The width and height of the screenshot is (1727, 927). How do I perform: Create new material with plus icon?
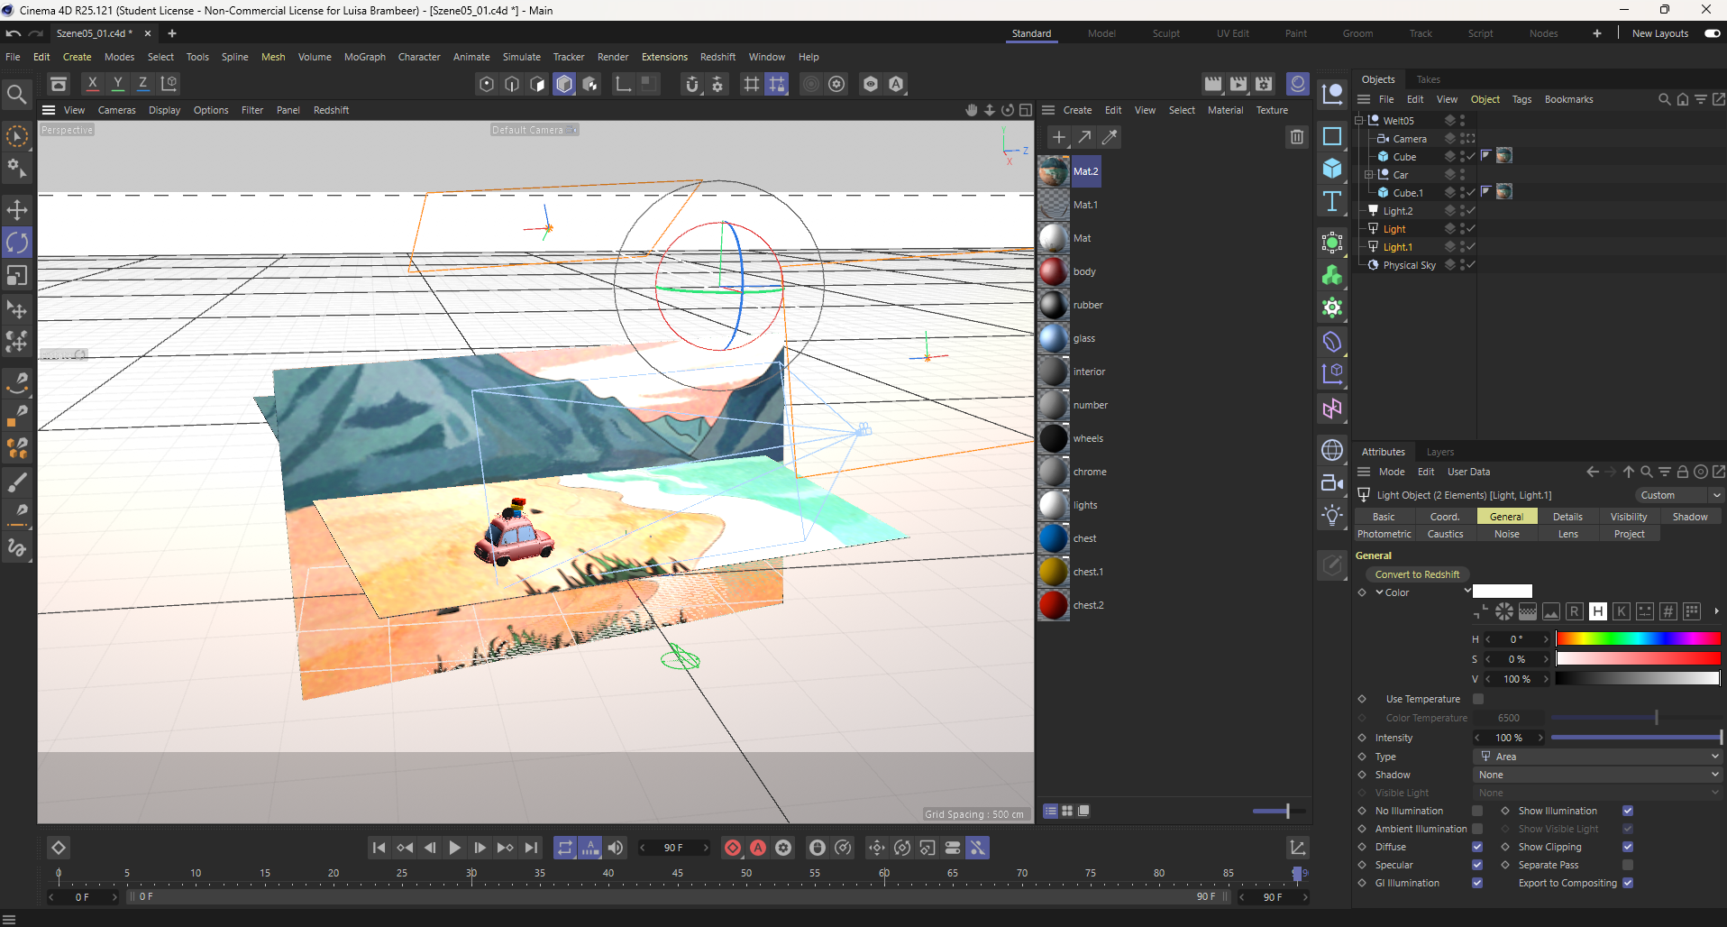(1059, 137)
